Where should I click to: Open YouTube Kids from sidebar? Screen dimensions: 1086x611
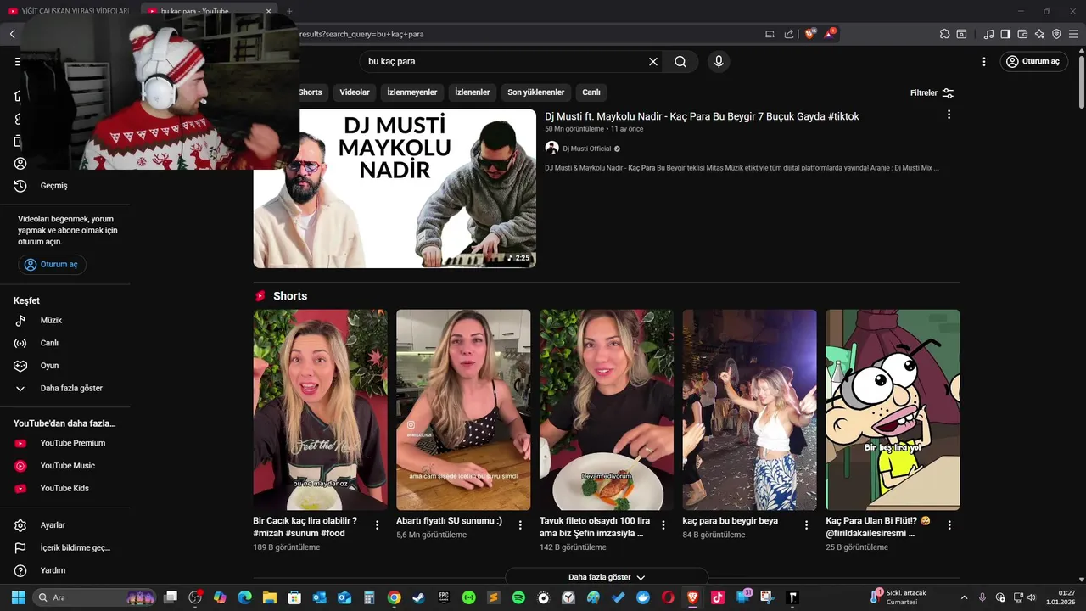tap(64, 488)
